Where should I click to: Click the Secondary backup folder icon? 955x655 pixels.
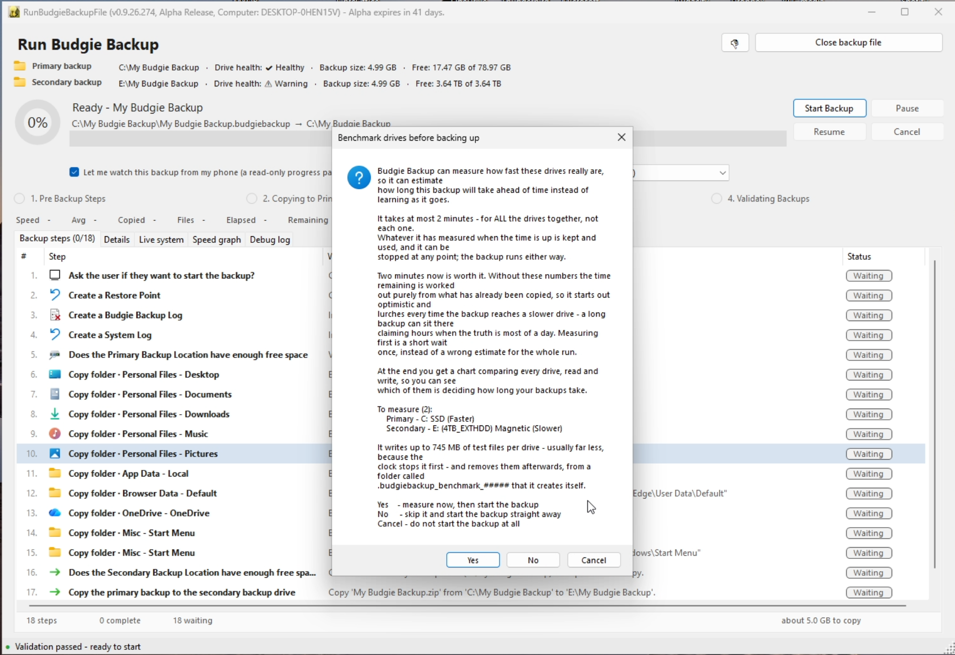(20, 82)
